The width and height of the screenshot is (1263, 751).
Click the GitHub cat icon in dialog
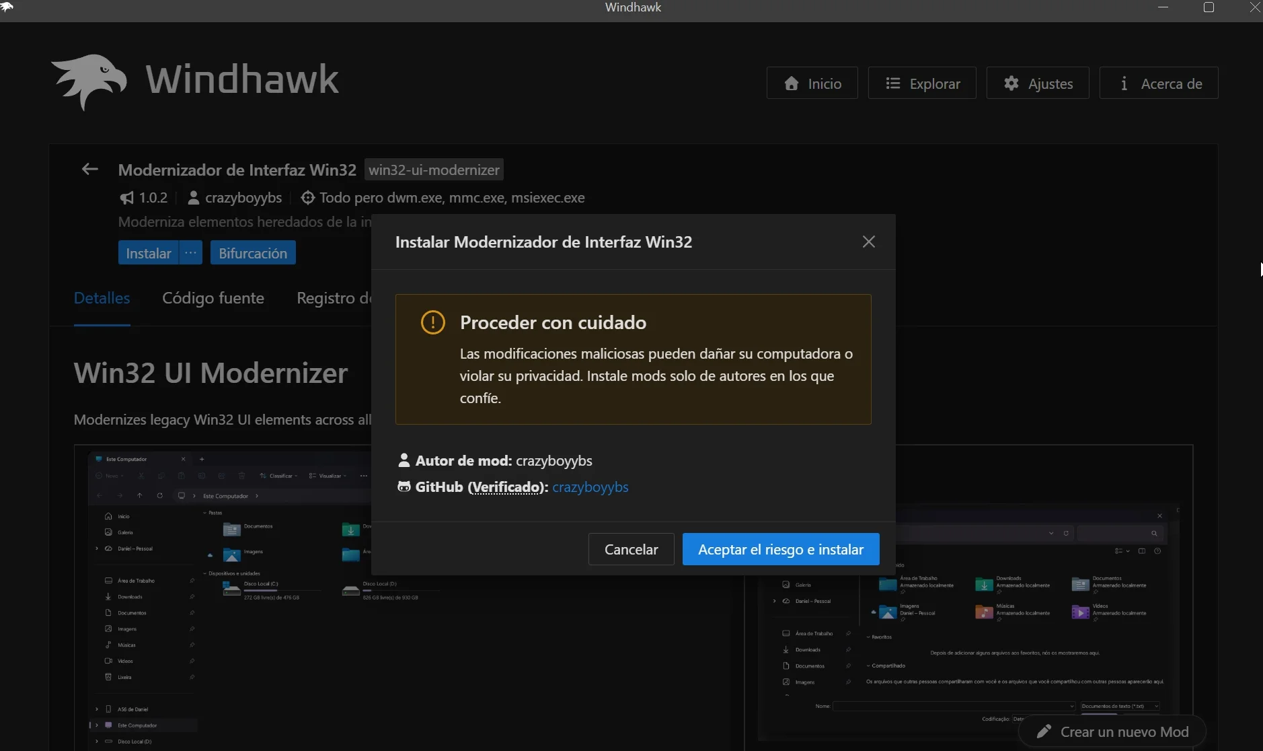point(404,487)
